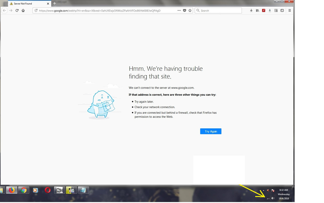Click the red muted speaker tray icon
This screenshot has width=324, height=203.
tap(268, 190)
